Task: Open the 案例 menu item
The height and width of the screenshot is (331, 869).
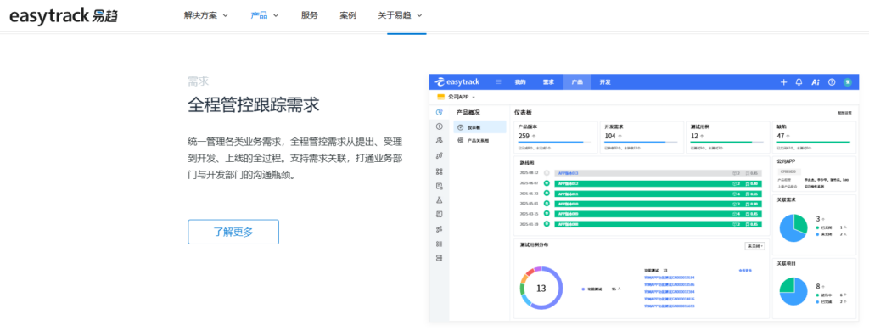Action: click(348, 15)
